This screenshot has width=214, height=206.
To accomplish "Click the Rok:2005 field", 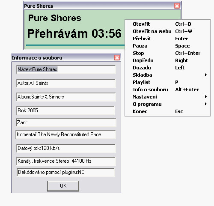I will tap(65, 110).
